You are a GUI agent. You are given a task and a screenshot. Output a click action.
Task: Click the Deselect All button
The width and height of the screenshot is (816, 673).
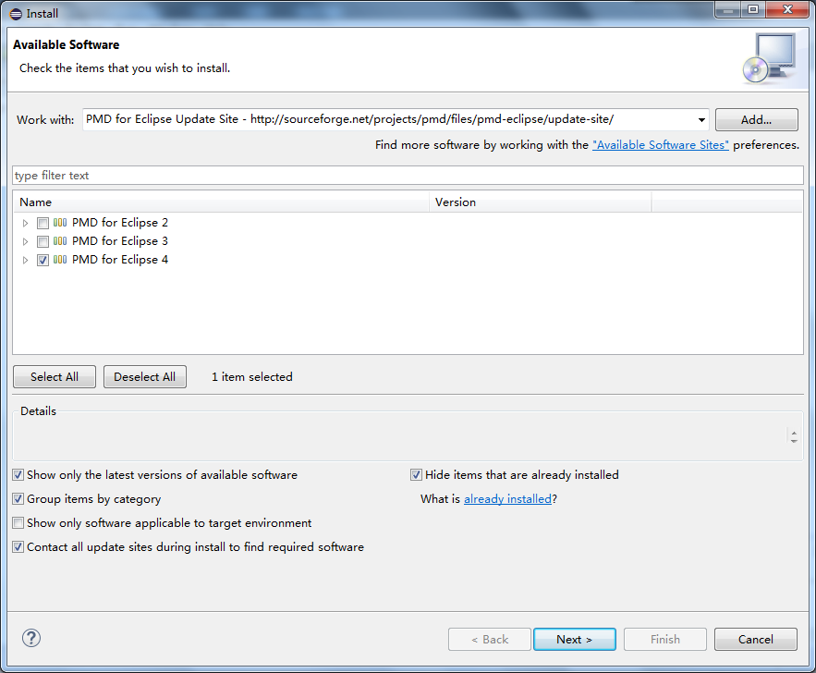click(145, 377)
